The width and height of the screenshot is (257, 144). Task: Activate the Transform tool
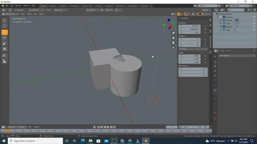pos(4,49)
